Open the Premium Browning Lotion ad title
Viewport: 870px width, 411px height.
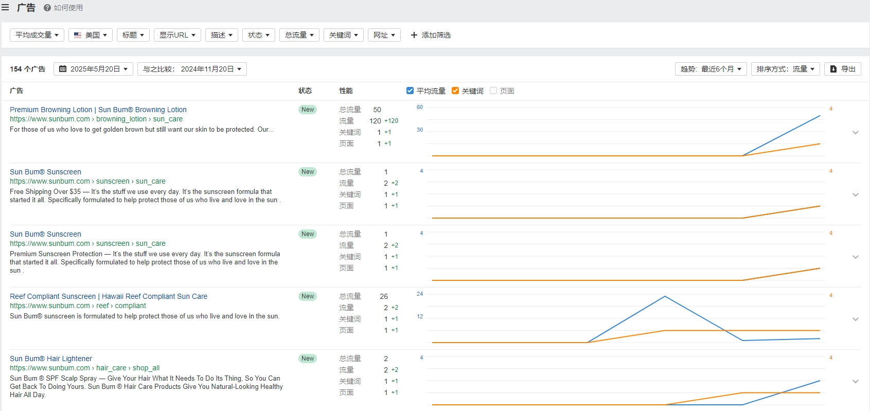(x=98, y=110)
